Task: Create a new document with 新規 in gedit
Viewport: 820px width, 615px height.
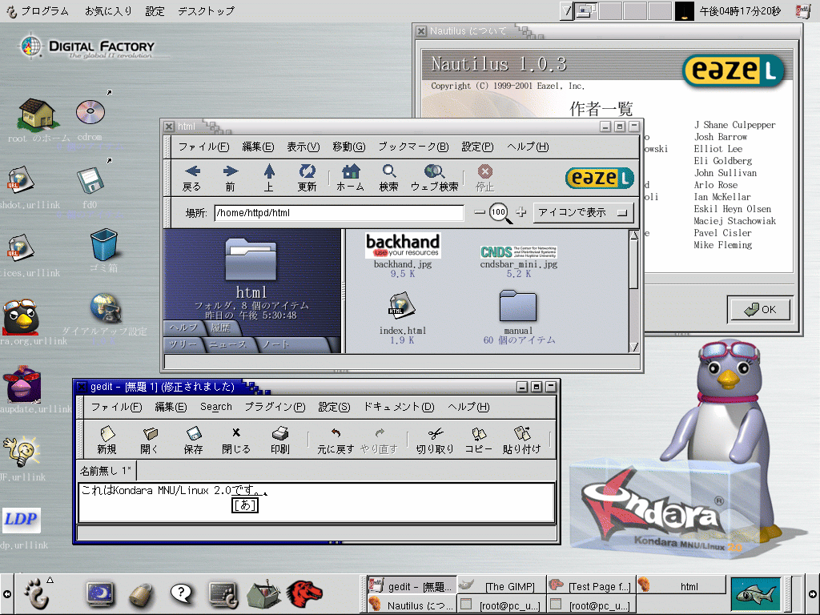Action: pyautogui.click(x=107, y=440)
